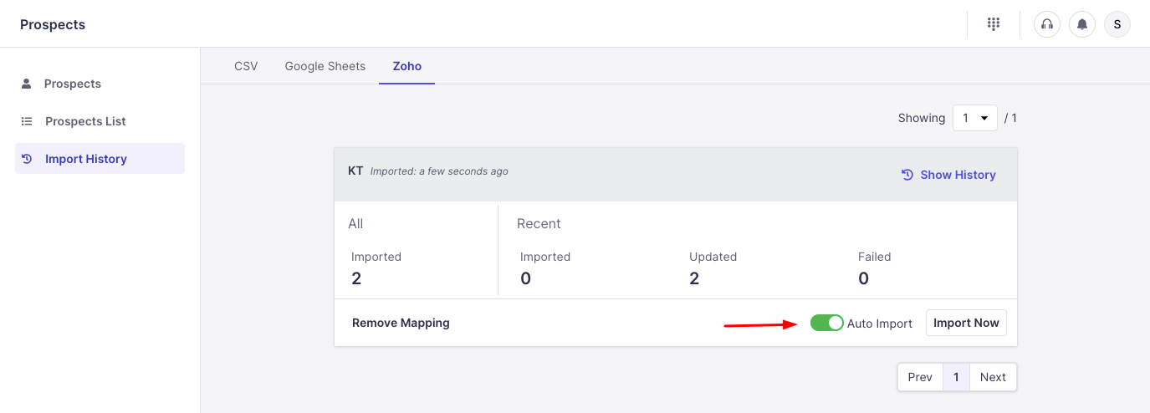This screenshot has width=1150, height=413.
Task: Click the Prospects List bullet-list icon
Action: coord(26,121)
